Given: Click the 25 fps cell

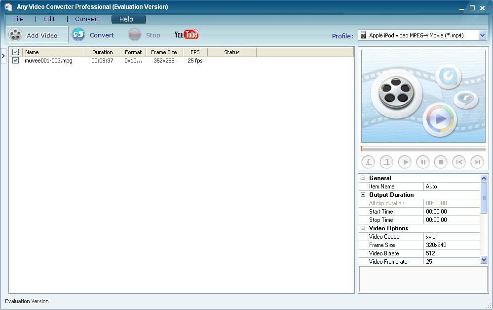Looking at the screenshot, I should (x=195, y=61).
